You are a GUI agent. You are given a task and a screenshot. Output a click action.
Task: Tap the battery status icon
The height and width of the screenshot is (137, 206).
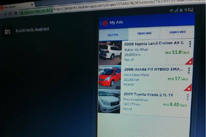coord(181,10)
